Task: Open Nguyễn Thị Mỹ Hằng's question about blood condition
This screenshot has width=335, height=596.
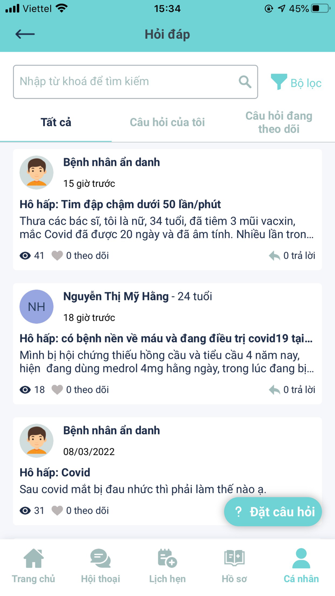Action: coord(167,338)
